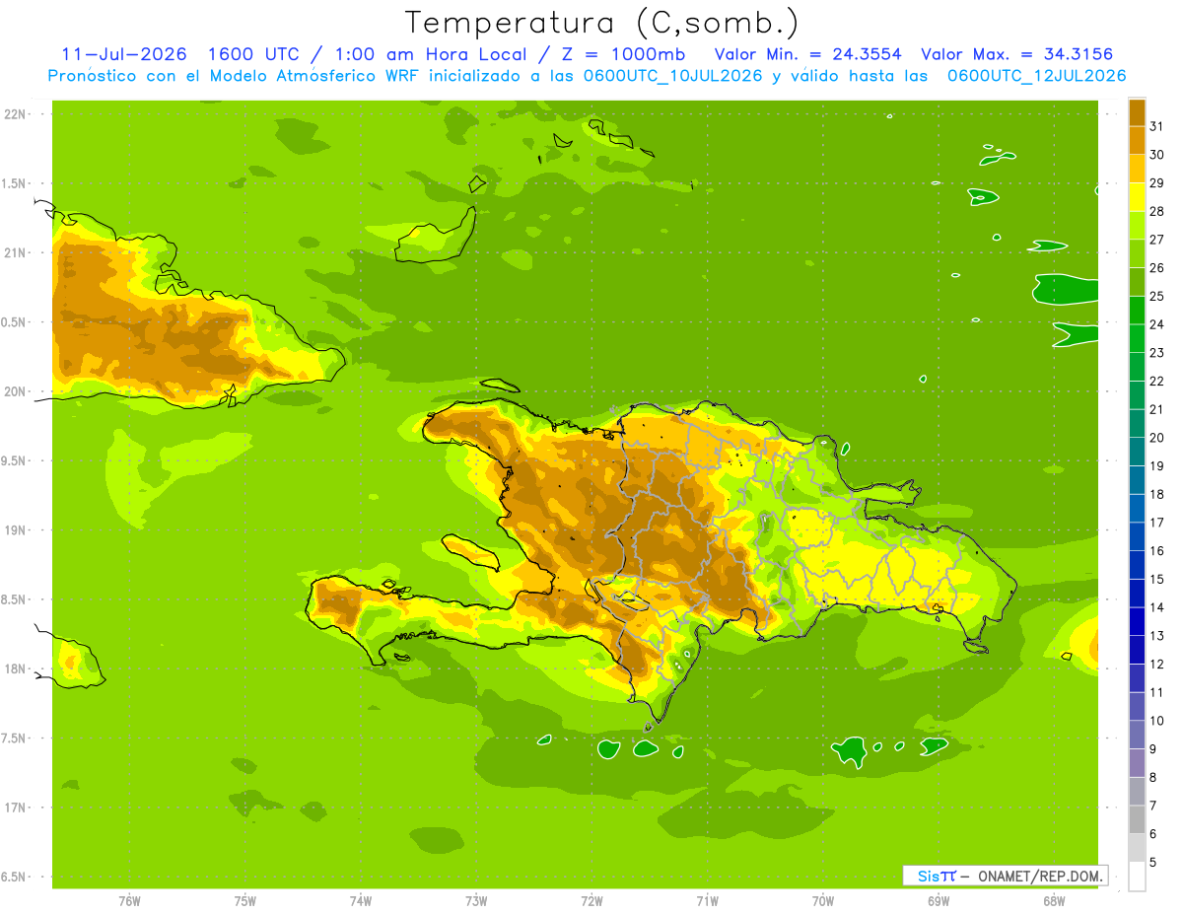Click the "68W" longitude axis label
The image size is (1183, 914).
click(x=1054, y=901)
